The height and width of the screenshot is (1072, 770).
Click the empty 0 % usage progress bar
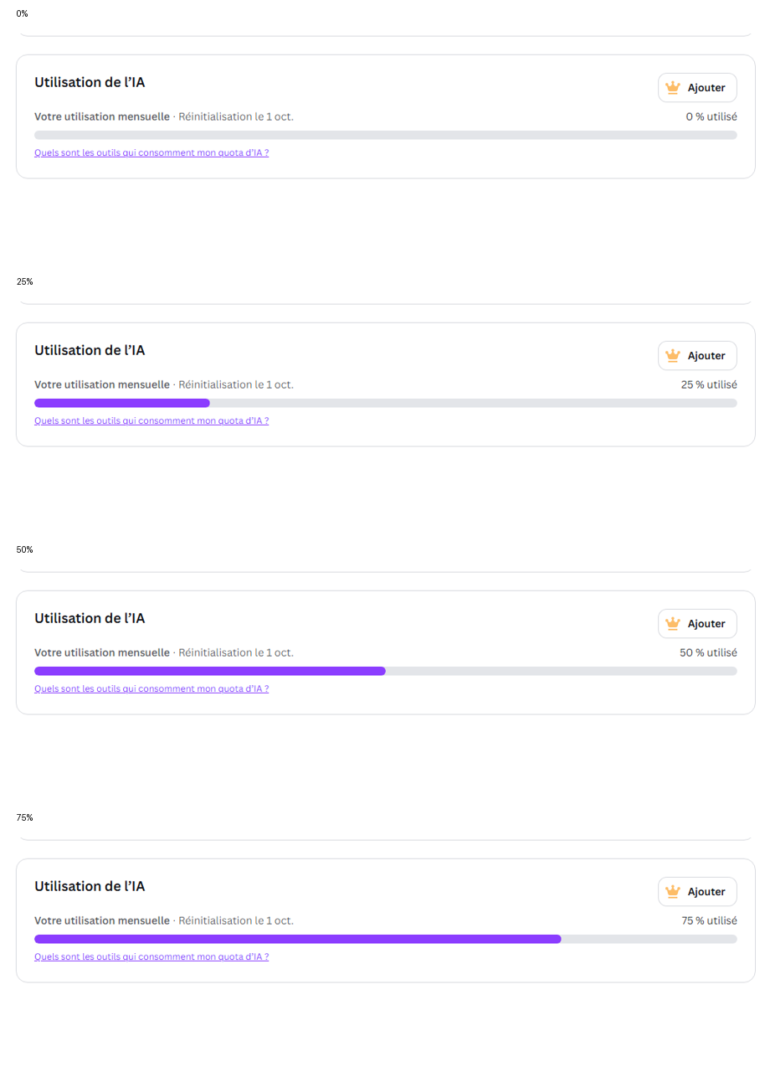coord(386,135)
